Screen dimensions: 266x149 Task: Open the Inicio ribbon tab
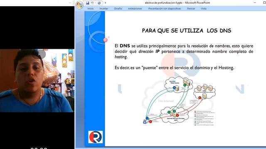pyautogui.click(x=91, y=8)
